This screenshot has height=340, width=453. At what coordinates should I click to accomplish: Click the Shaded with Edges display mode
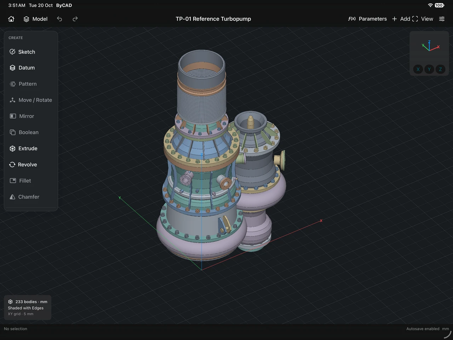(x=26, y=308)
